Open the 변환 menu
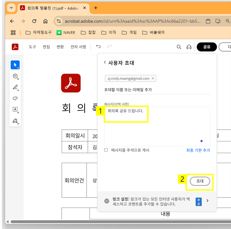 tap(60, 47)
